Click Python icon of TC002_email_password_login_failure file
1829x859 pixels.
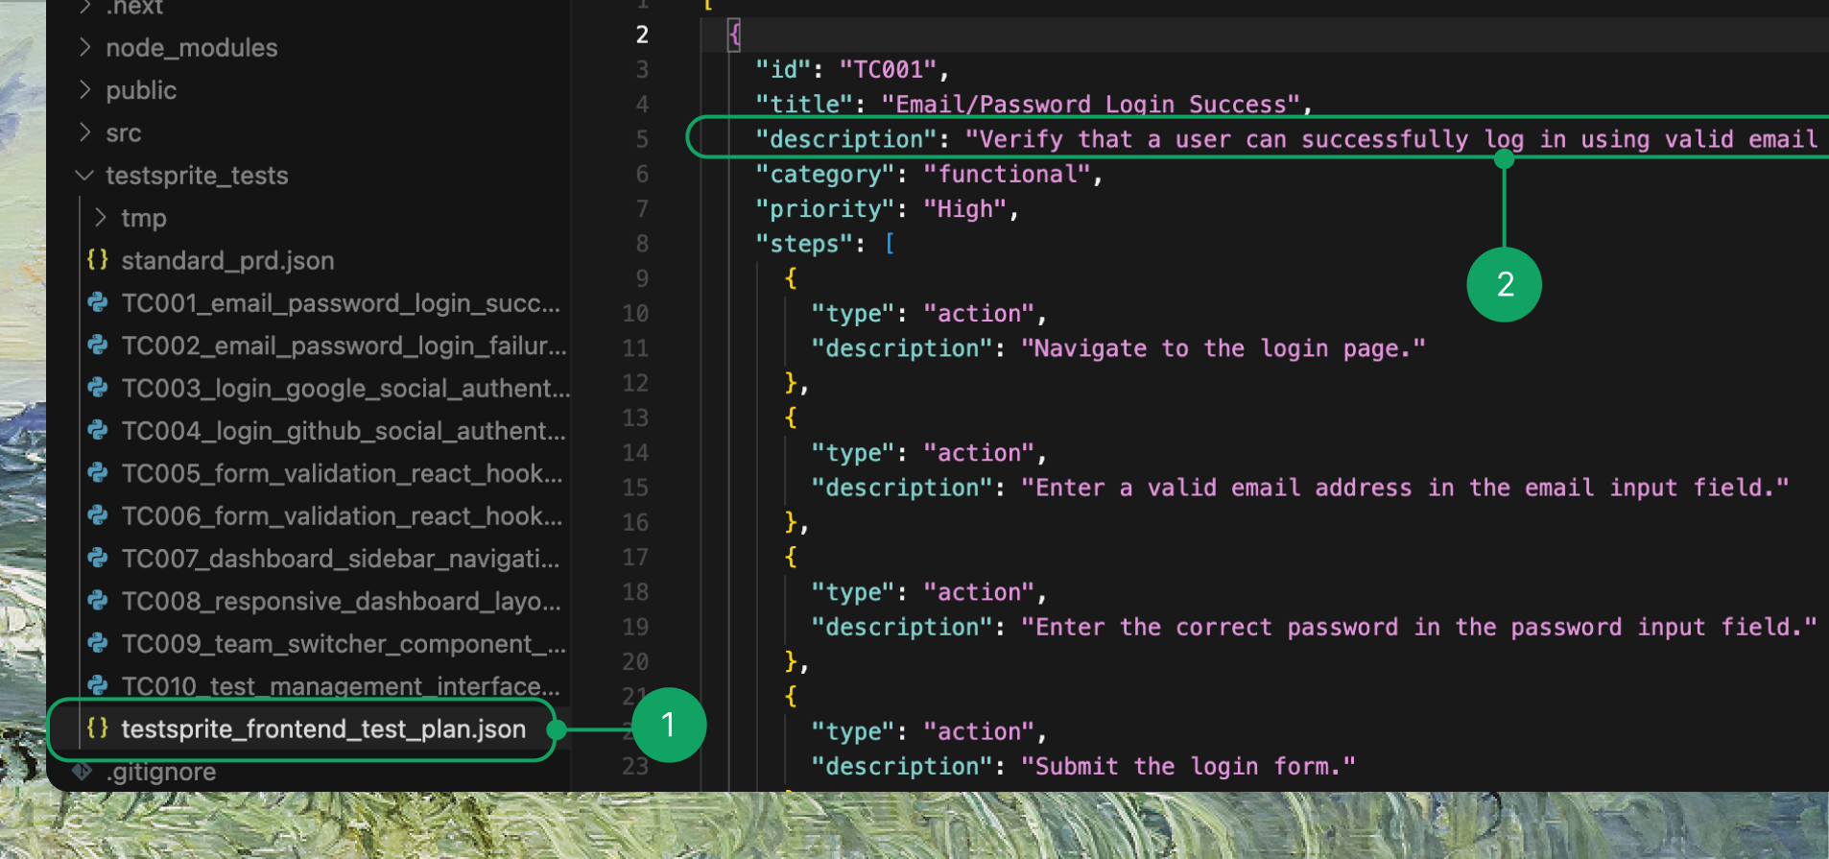pyautogui.click(x=98, y=345)
